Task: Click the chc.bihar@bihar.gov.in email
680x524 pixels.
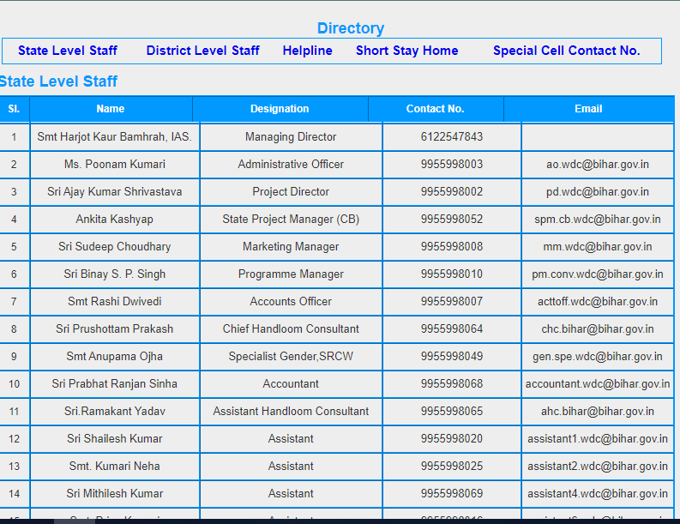Action: (598, 329)
